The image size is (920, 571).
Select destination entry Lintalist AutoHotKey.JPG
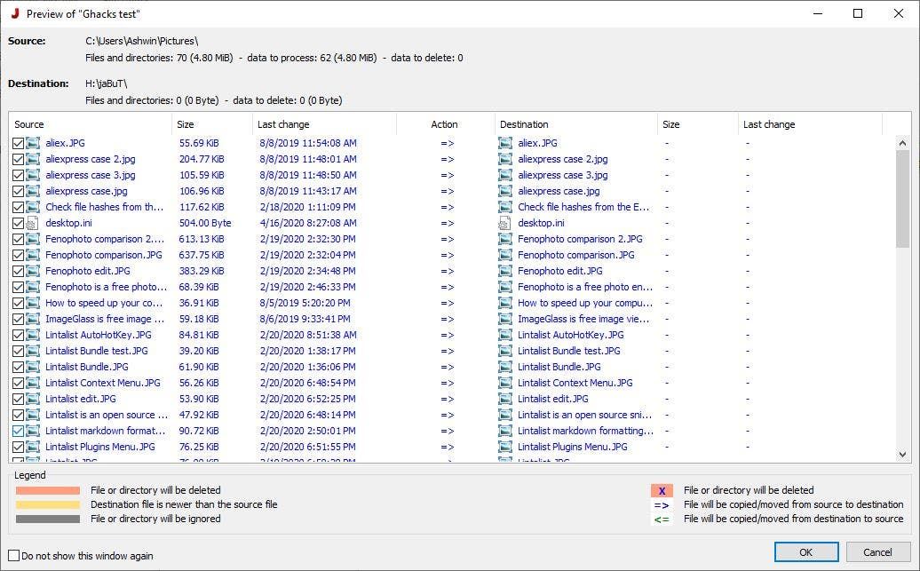coord(570,335)
